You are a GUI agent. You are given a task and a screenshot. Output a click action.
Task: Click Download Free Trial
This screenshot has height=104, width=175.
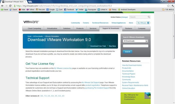(x=98, y=46)
